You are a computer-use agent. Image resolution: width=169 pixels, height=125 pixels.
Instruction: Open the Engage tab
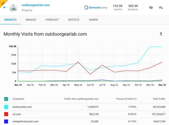click(31, 20)
